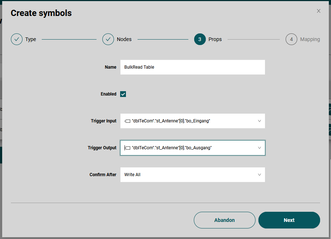This screenshot has height=239, width=331.
Task: Uncheck the Enabled checkbox
Action: click(123, 94)
